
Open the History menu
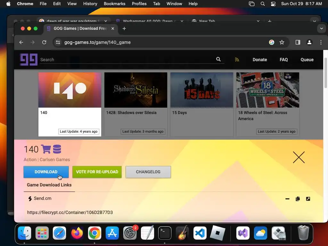click(90, 4)
